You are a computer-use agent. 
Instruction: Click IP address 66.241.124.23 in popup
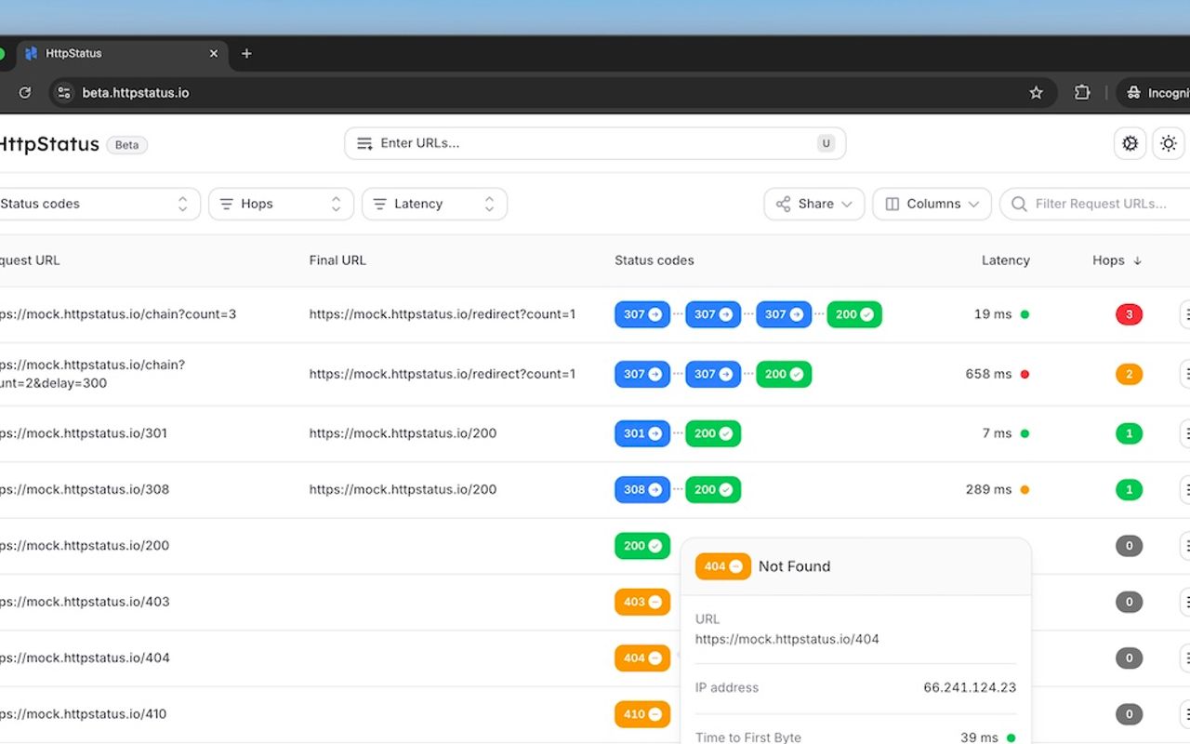click(970, 688)
